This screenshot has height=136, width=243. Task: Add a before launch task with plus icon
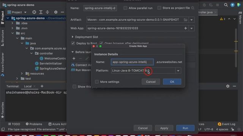click(74, 59)
